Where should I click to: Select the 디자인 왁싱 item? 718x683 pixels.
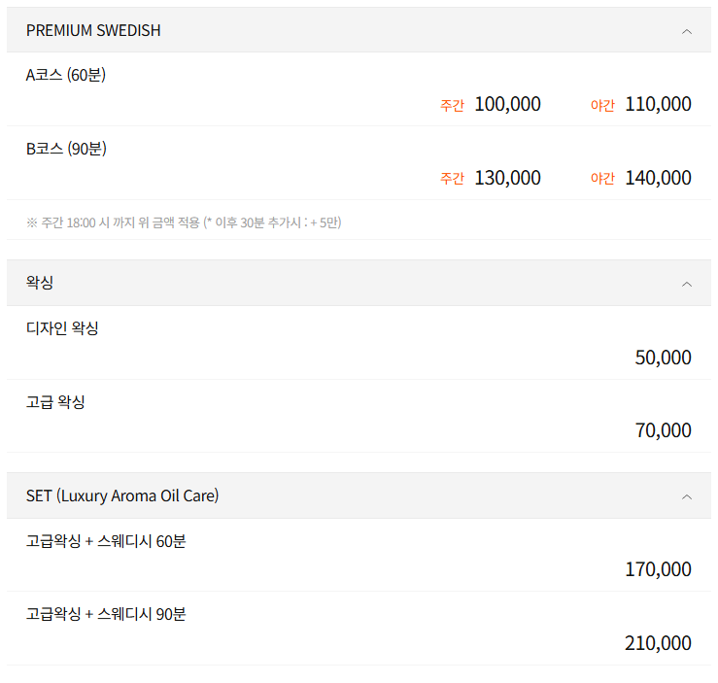click(62, 327)
